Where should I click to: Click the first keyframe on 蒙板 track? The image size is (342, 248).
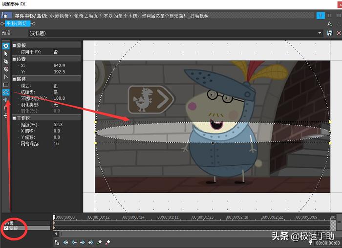54,228
